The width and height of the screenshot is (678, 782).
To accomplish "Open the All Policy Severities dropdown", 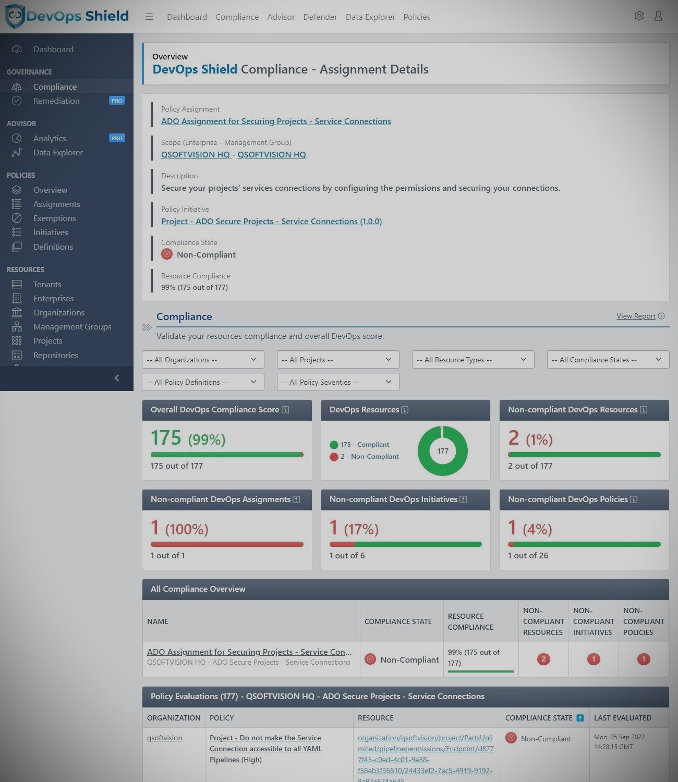I will [338, 382].
